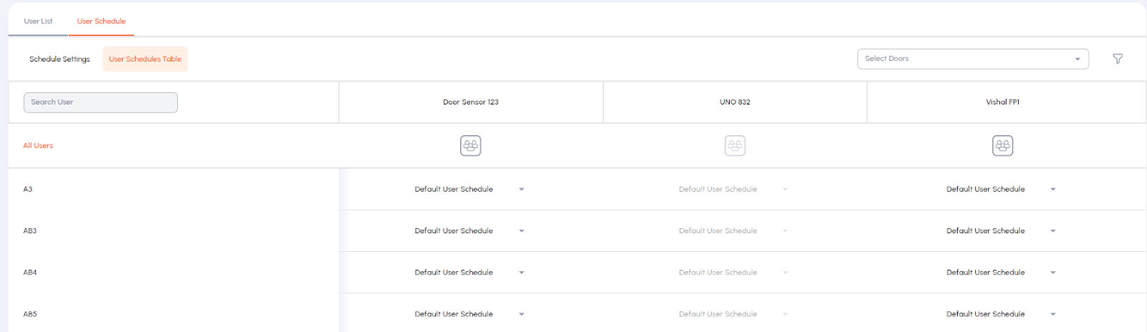Click the all-users group icon under Door Sensor 123

(470, 145)
